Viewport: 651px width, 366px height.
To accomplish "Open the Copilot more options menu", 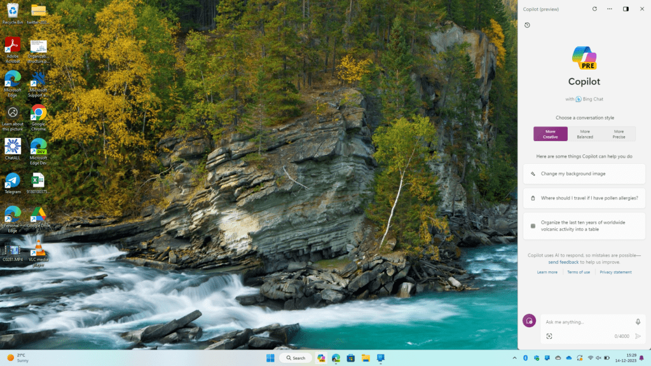I will 608,9.
